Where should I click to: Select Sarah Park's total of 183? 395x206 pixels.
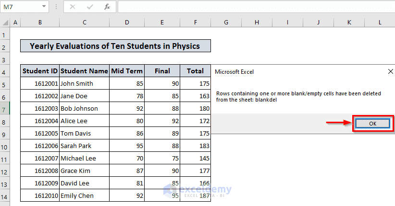pos(196,146)
